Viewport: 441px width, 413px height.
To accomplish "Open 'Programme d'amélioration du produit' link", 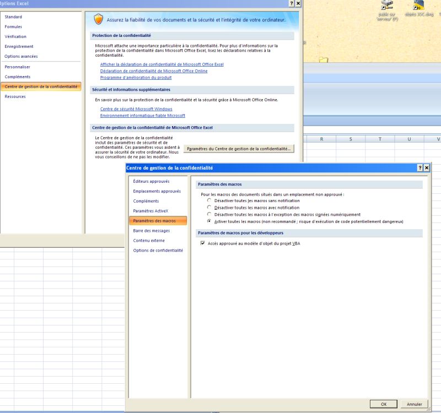I will [136, 78].
